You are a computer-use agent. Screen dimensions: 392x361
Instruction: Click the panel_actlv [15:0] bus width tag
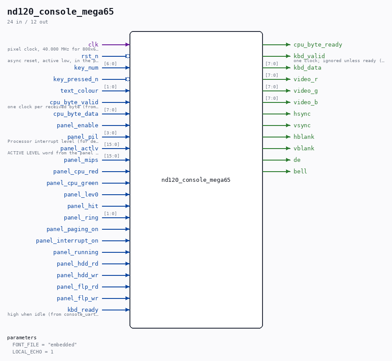(112, 145)
